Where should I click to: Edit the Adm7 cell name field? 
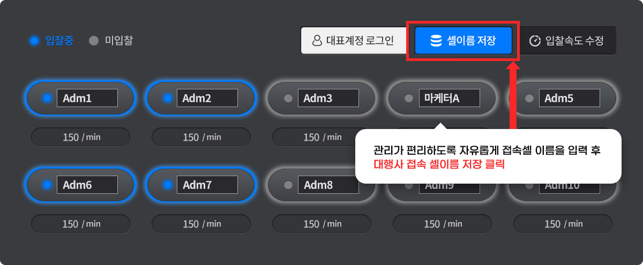(207, 185)
